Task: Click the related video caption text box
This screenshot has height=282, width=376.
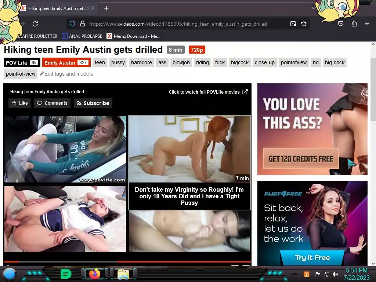Action: point(189,196)
